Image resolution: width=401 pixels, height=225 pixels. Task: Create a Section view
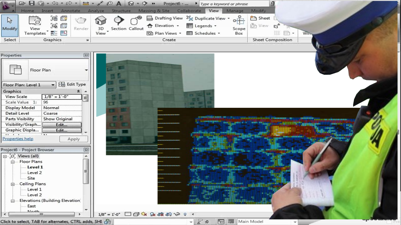pyautogui.click(x=118, y=24)
